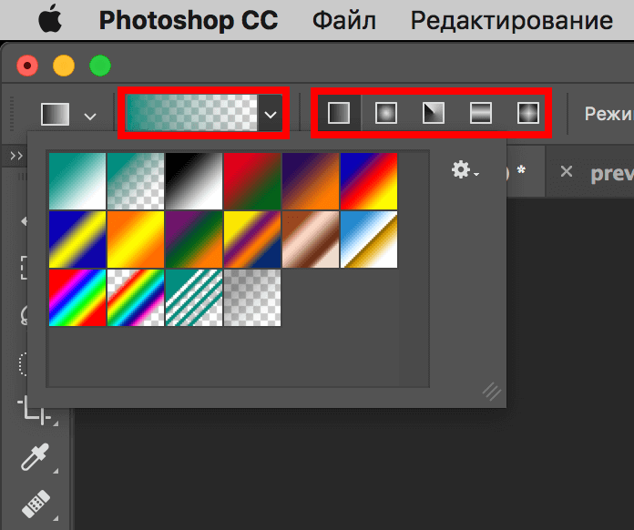This screenshot has height=530, width=634.
Task: Select the Angle gradient type icon
Action: (x=434, y=113)
